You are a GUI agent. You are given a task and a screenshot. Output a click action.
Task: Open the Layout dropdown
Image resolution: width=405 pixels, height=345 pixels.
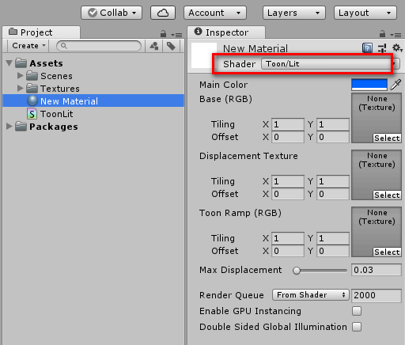point(365,13)
